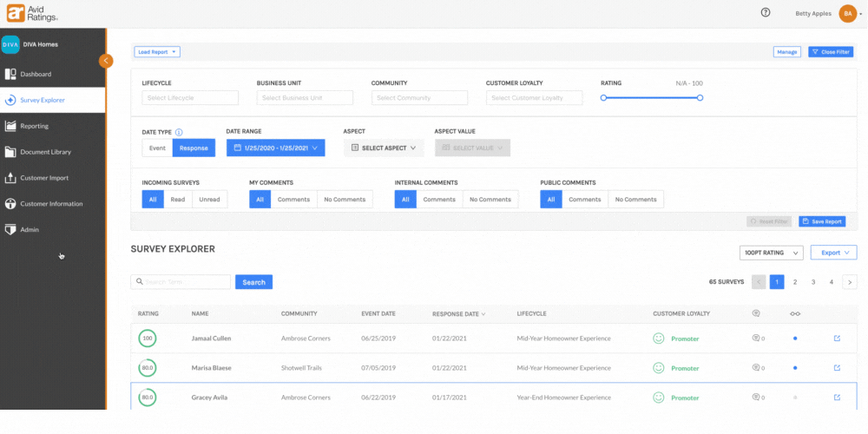Select the Event date type
This screenshot has height=434, width=868.
157,148
